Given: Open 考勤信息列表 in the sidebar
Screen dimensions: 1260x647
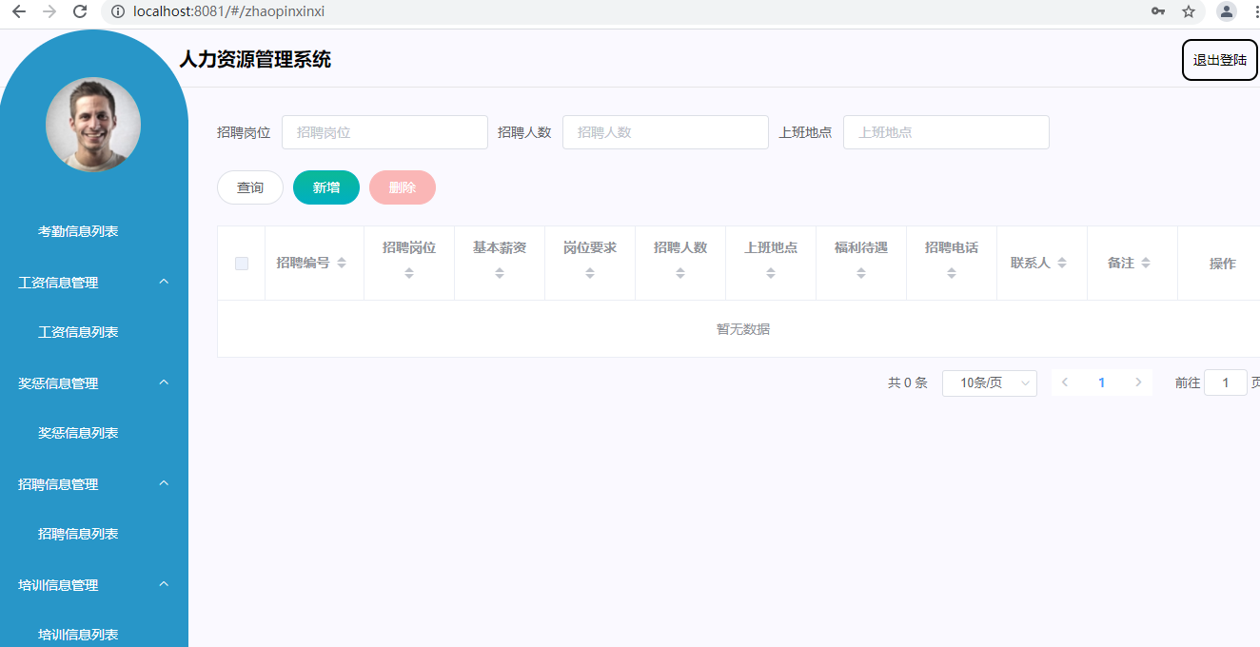Looking at the screenshot, I should coord(78,231).
